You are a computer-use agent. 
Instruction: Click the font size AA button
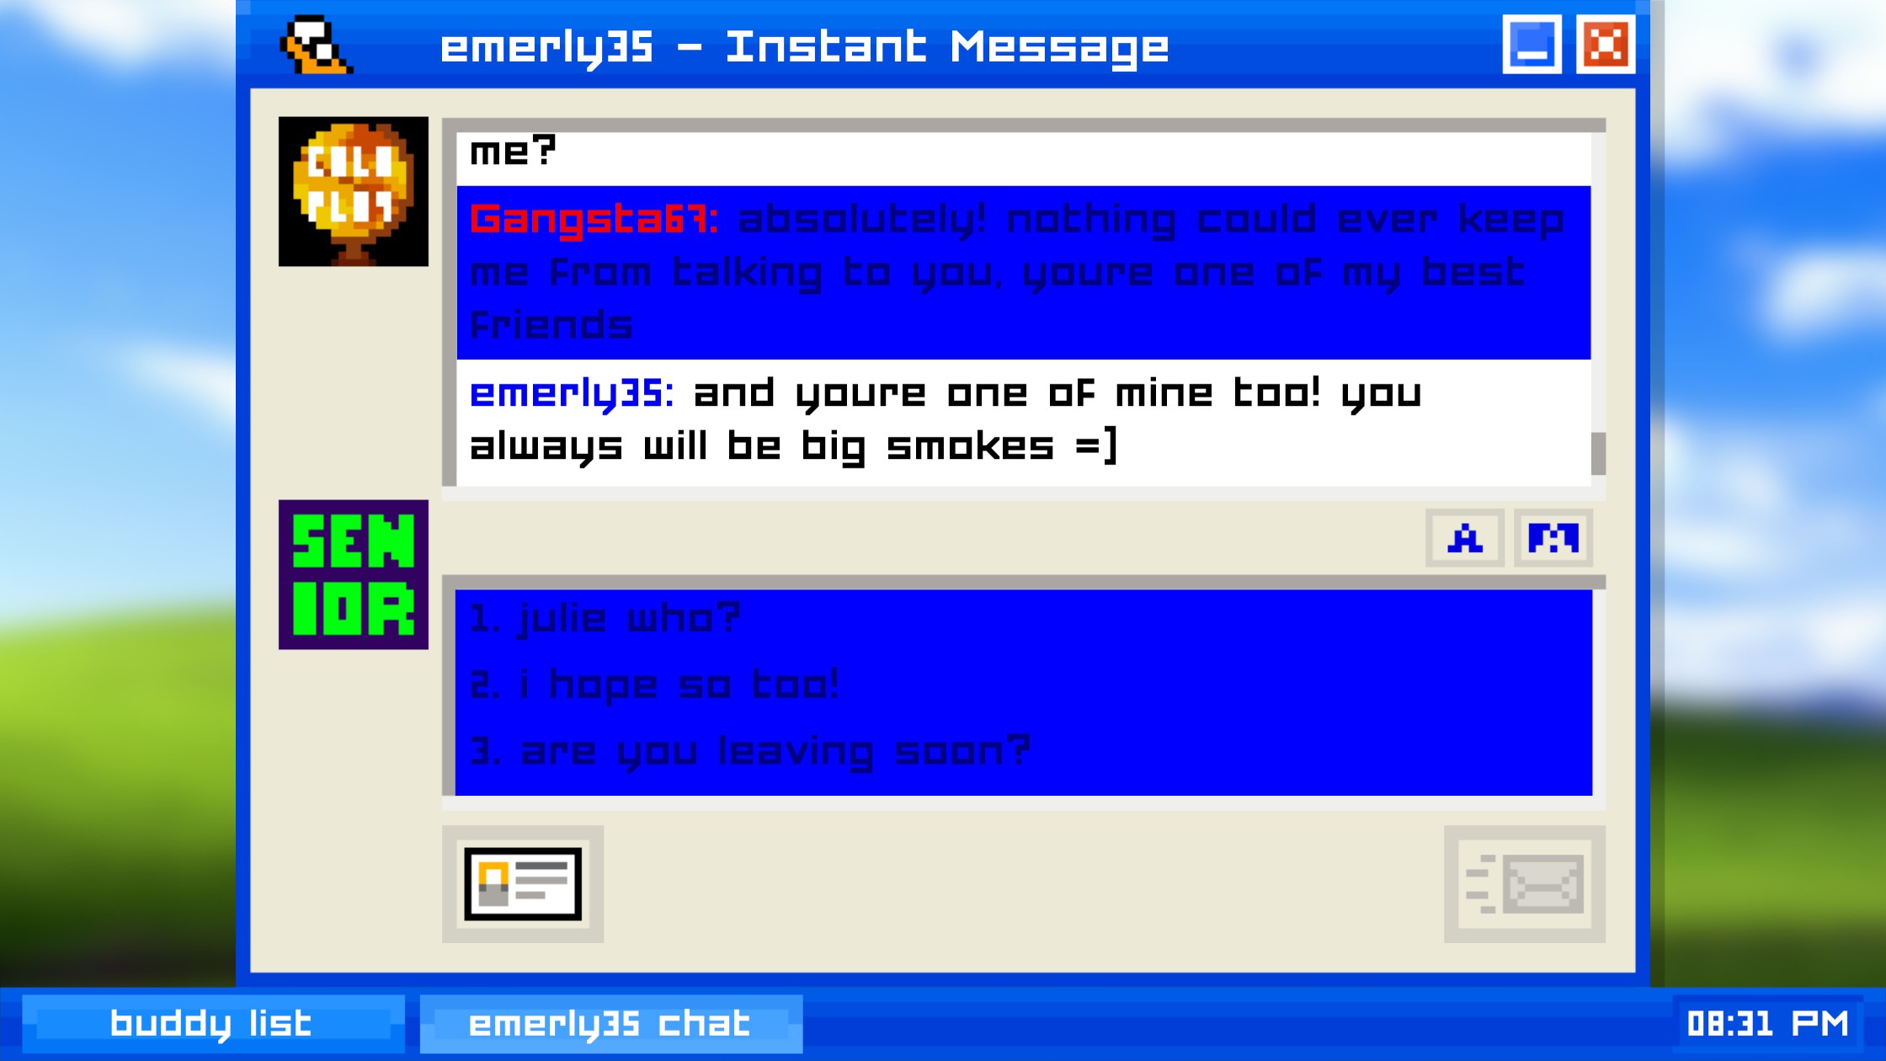tap(1553, 538)
